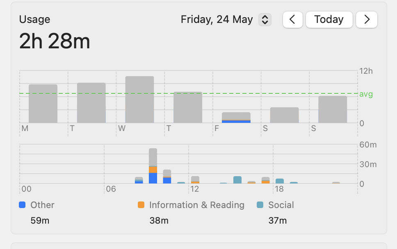
Task: Select Tuesday's usage bar
Action: (91, 103)
